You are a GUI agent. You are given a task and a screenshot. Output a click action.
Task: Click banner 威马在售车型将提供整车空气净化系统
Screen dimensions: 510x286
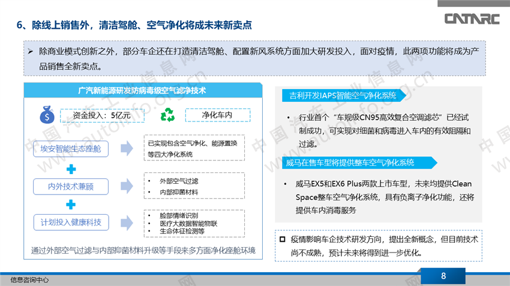coord(359,163)
